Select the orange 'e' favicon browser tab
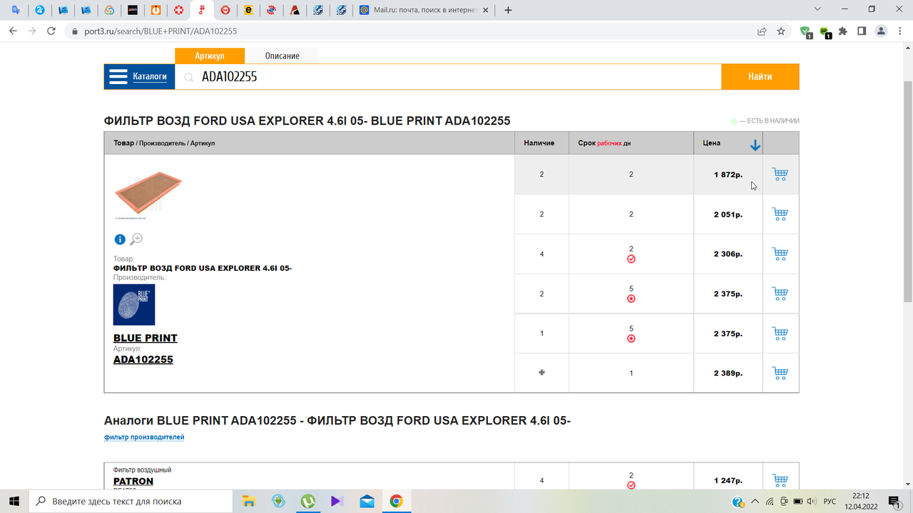The image size is (913, 513). click(x=248, y=10)
